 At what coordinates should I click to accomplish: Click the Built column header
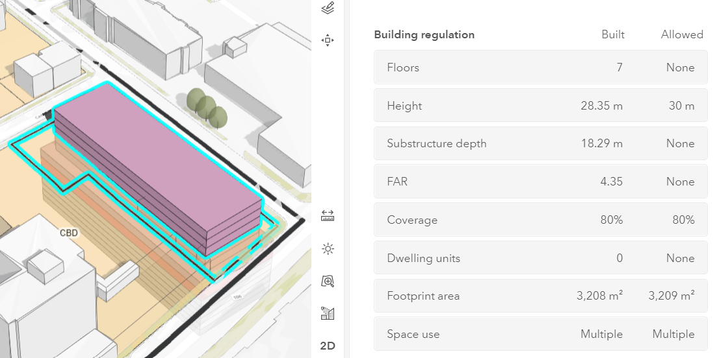click(613, 34)
